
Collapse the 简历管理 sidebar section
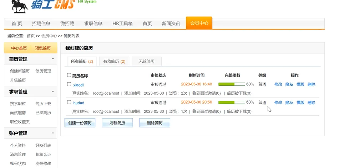click(x=53, y=59)
